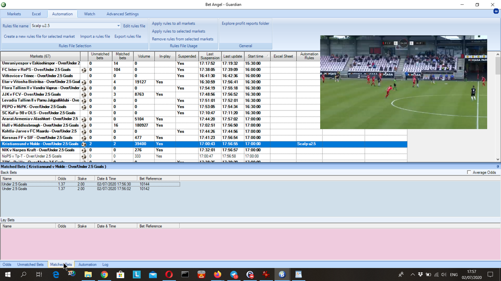Open taskbar search magnifier

point(23,274)
